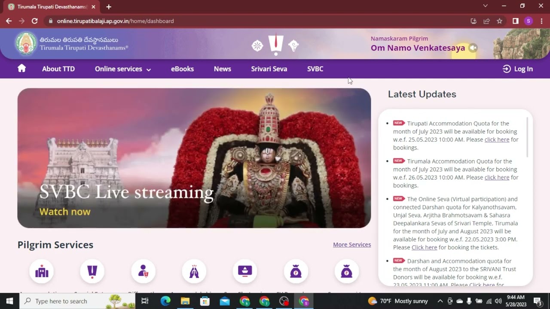This screenshot has width=550, height=309.
Task: Open a new browser tab
Action: (x=109, y=7)
